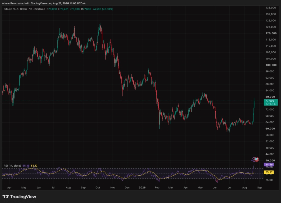The height and width of the screenshot is (203, 281).
Task: Click the Nov label on time axis
Action: pyautogui.click(x=113, y=187)
